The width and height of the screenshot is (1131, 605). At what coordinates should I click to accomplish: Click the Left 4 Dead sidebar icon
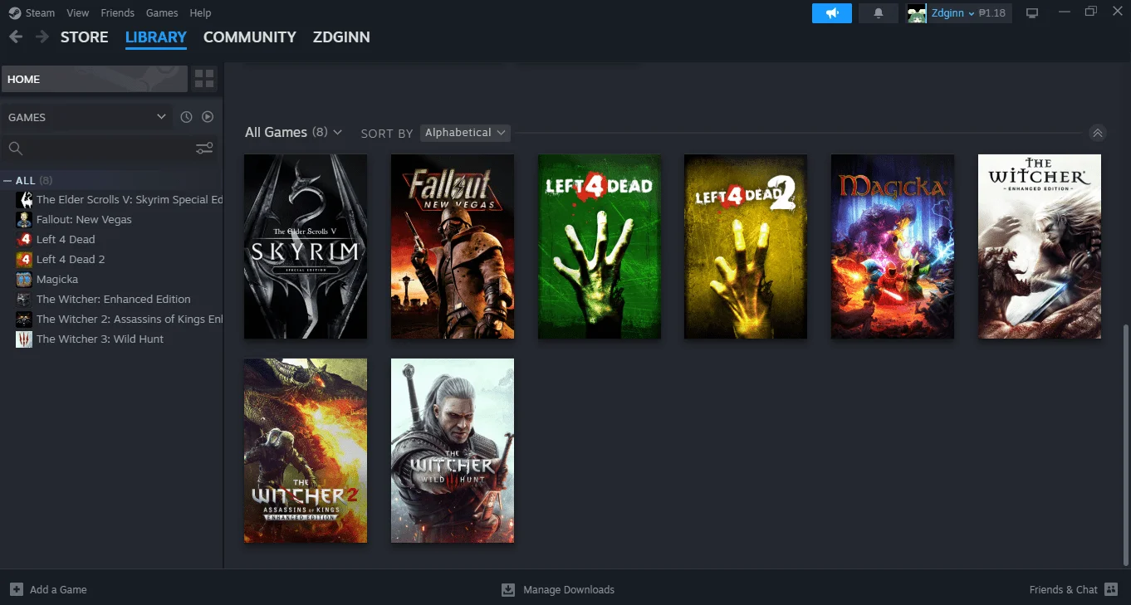[24, 240]
